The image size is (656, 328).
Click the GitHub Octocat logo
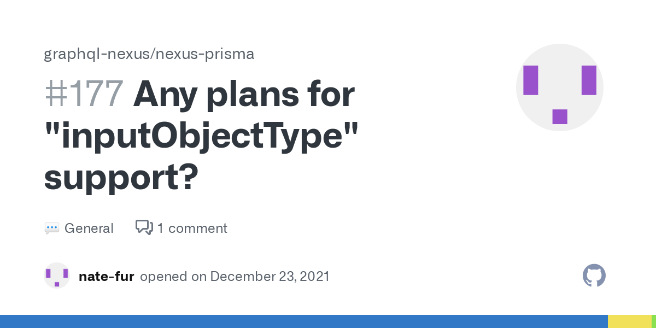point(594,276)
